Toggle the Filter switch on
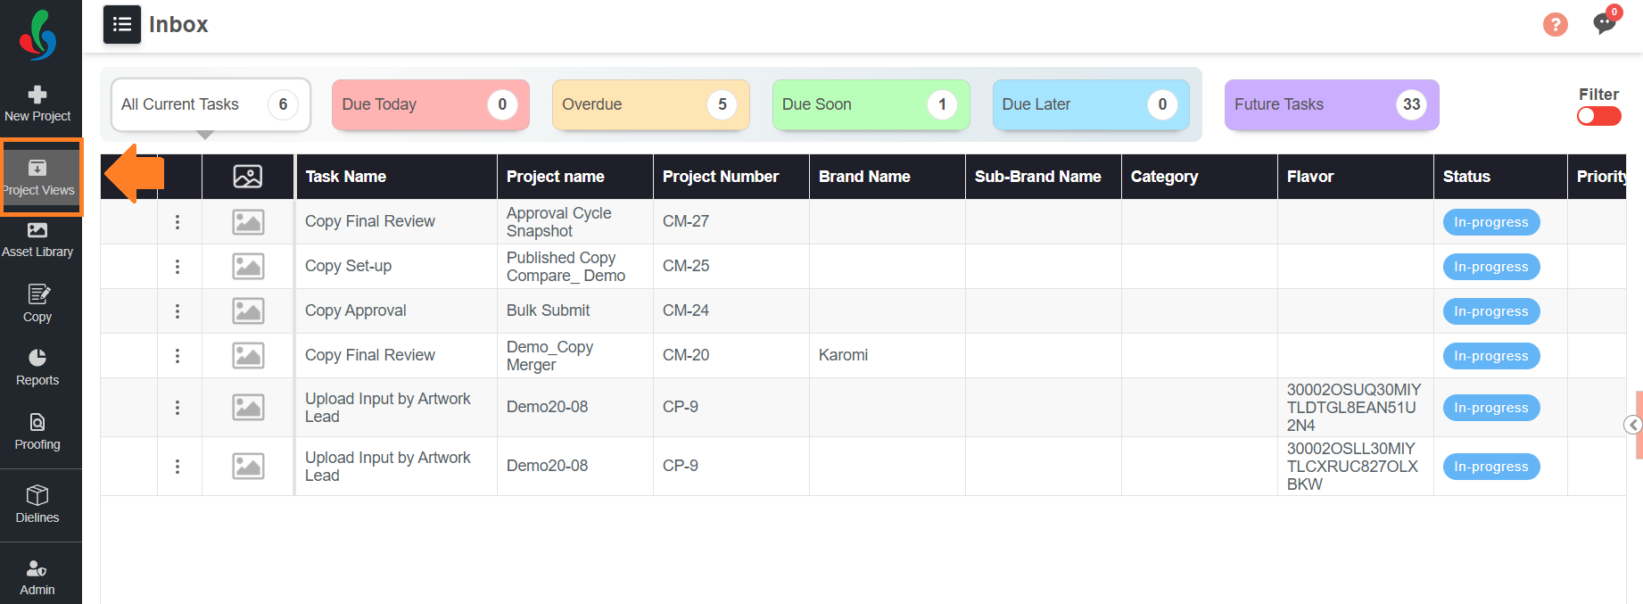 point(1599,116)
